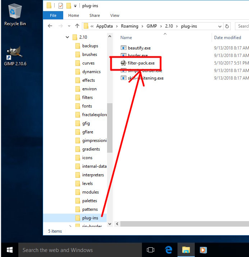Viewport: 249px width, 257px height.
Task: Open the chevron after GIMP in breadcrumb
Action: tap(161, 27)
